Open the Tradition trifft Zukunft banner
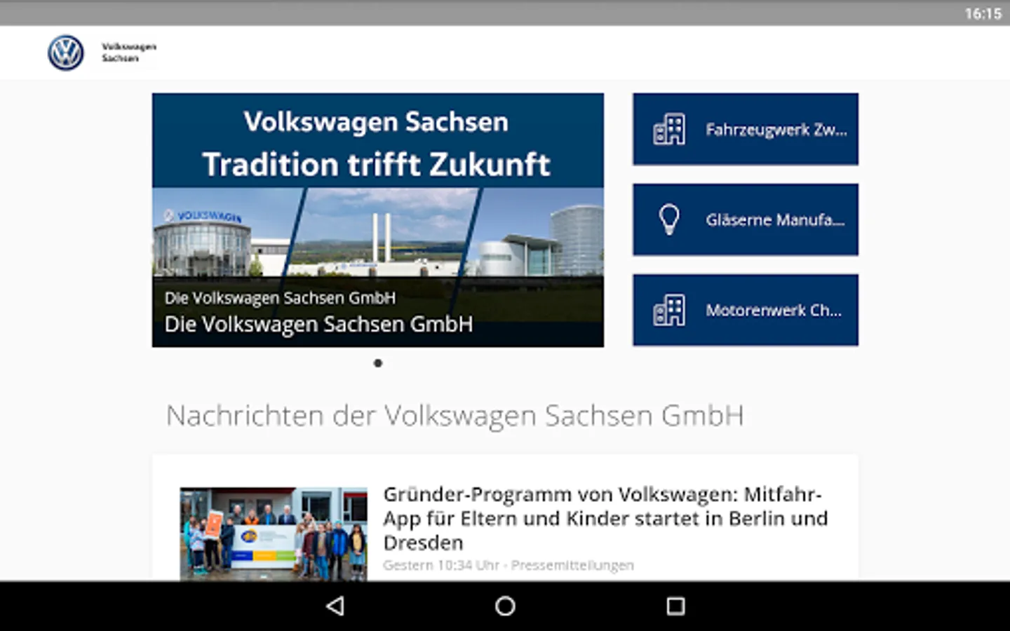1010x631 pixels. pos(377,220)
